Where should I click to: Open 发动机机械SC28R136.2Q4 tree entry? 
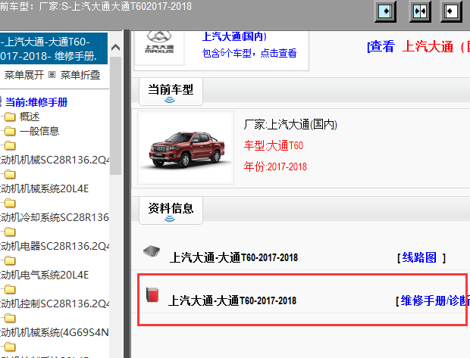coord(55,160)
